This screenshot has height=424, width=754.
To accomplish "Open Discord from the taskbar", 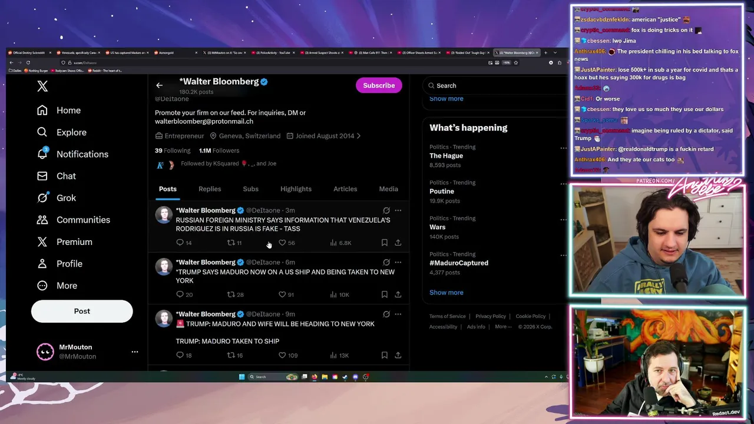I will [355, 377].
